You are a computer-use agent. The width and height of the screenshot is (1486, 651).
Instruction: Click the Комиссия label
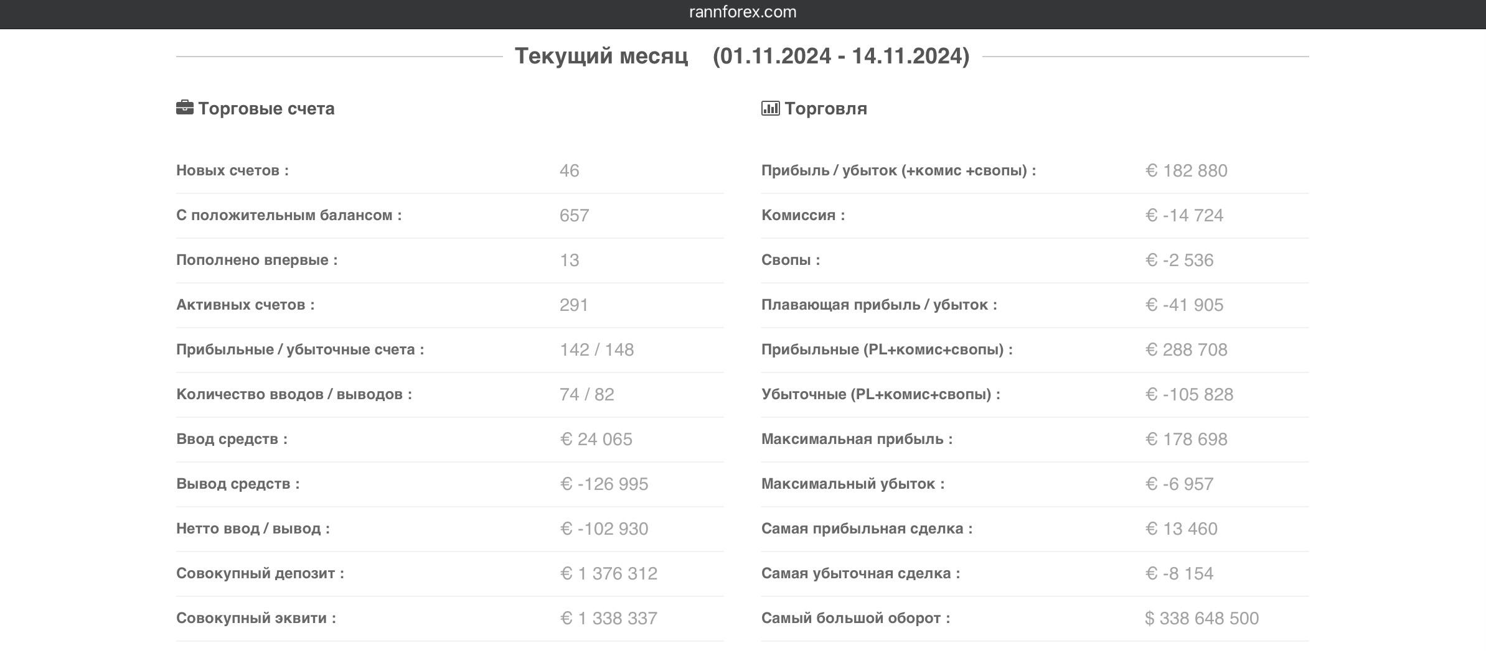point(803,215)
